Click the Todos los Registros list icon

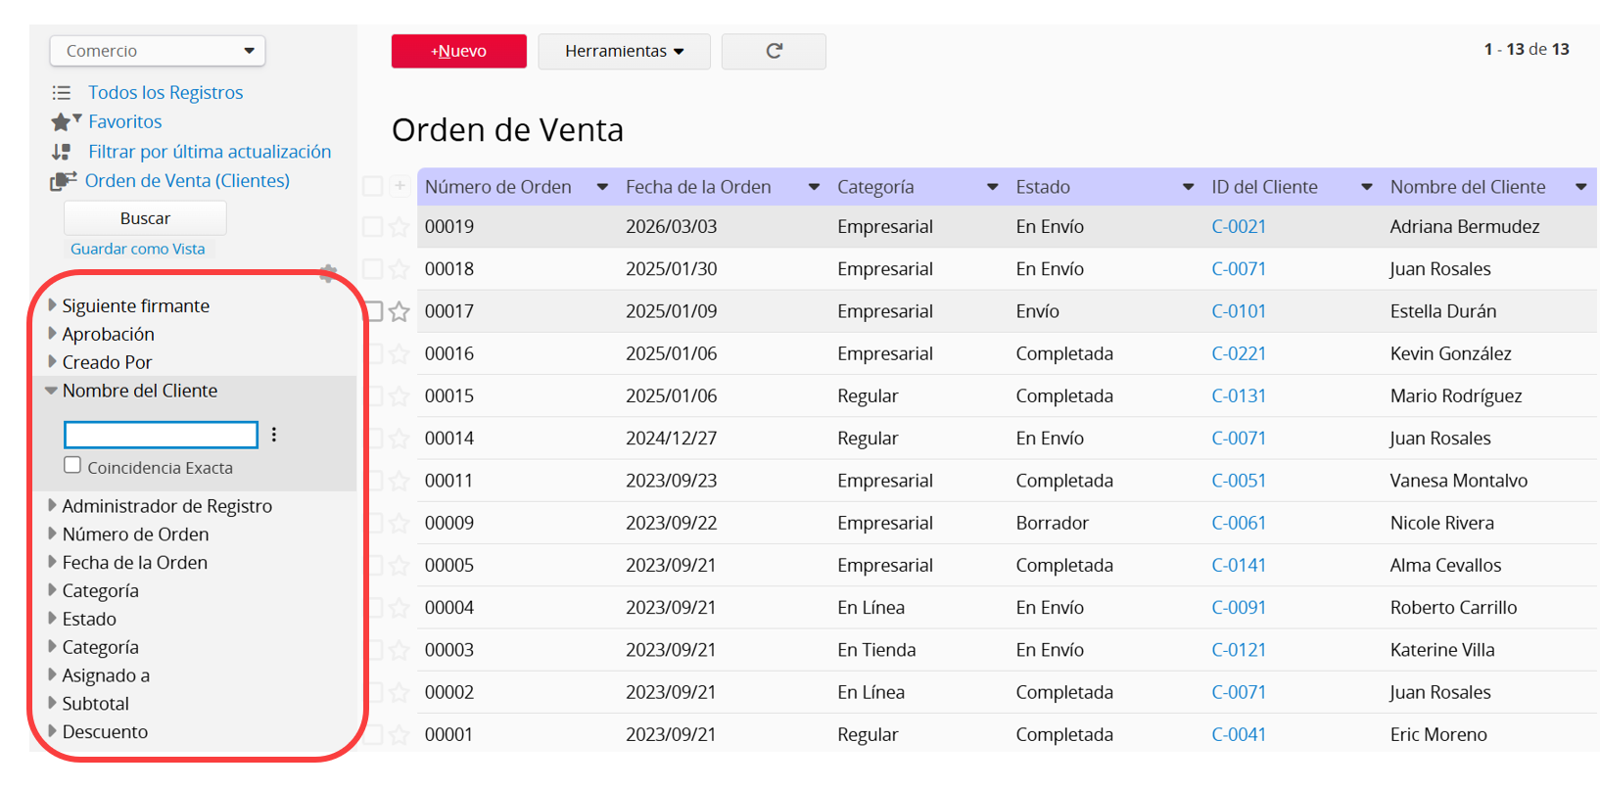click(x=62, y=93)
